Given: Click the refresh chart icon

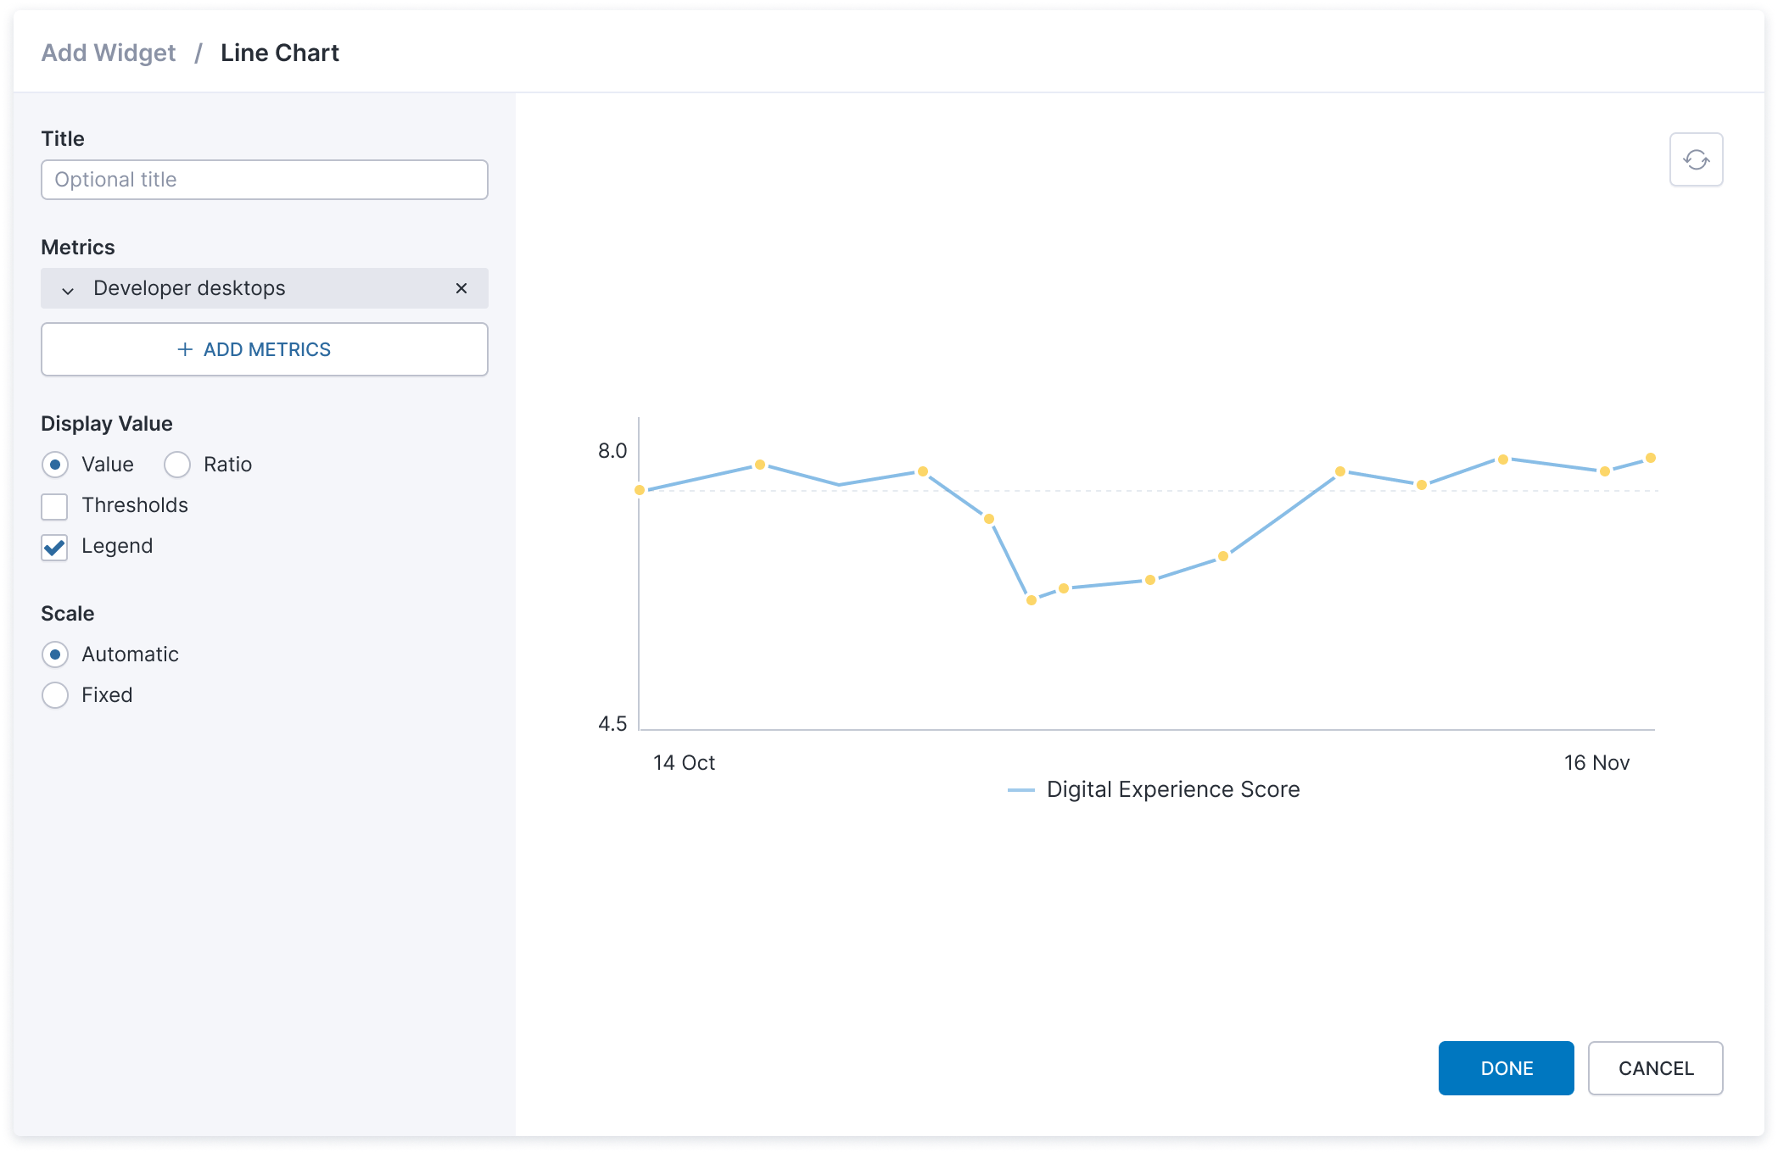Looking at the screenshot, I should click(1696, 159).
